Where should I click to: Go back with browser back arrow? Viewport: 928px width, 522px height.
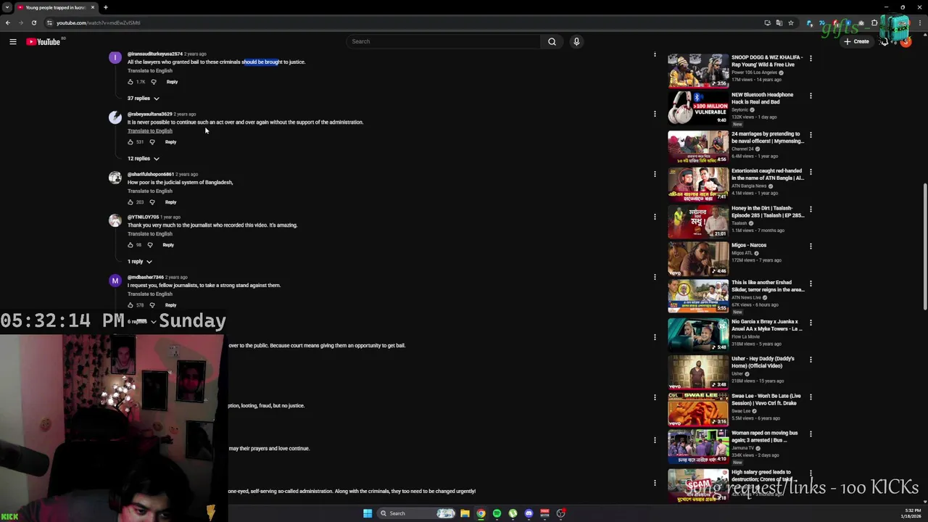point(8,22)
